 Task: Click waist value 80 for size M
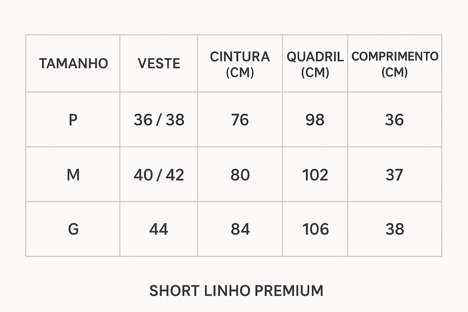point(240,175)
